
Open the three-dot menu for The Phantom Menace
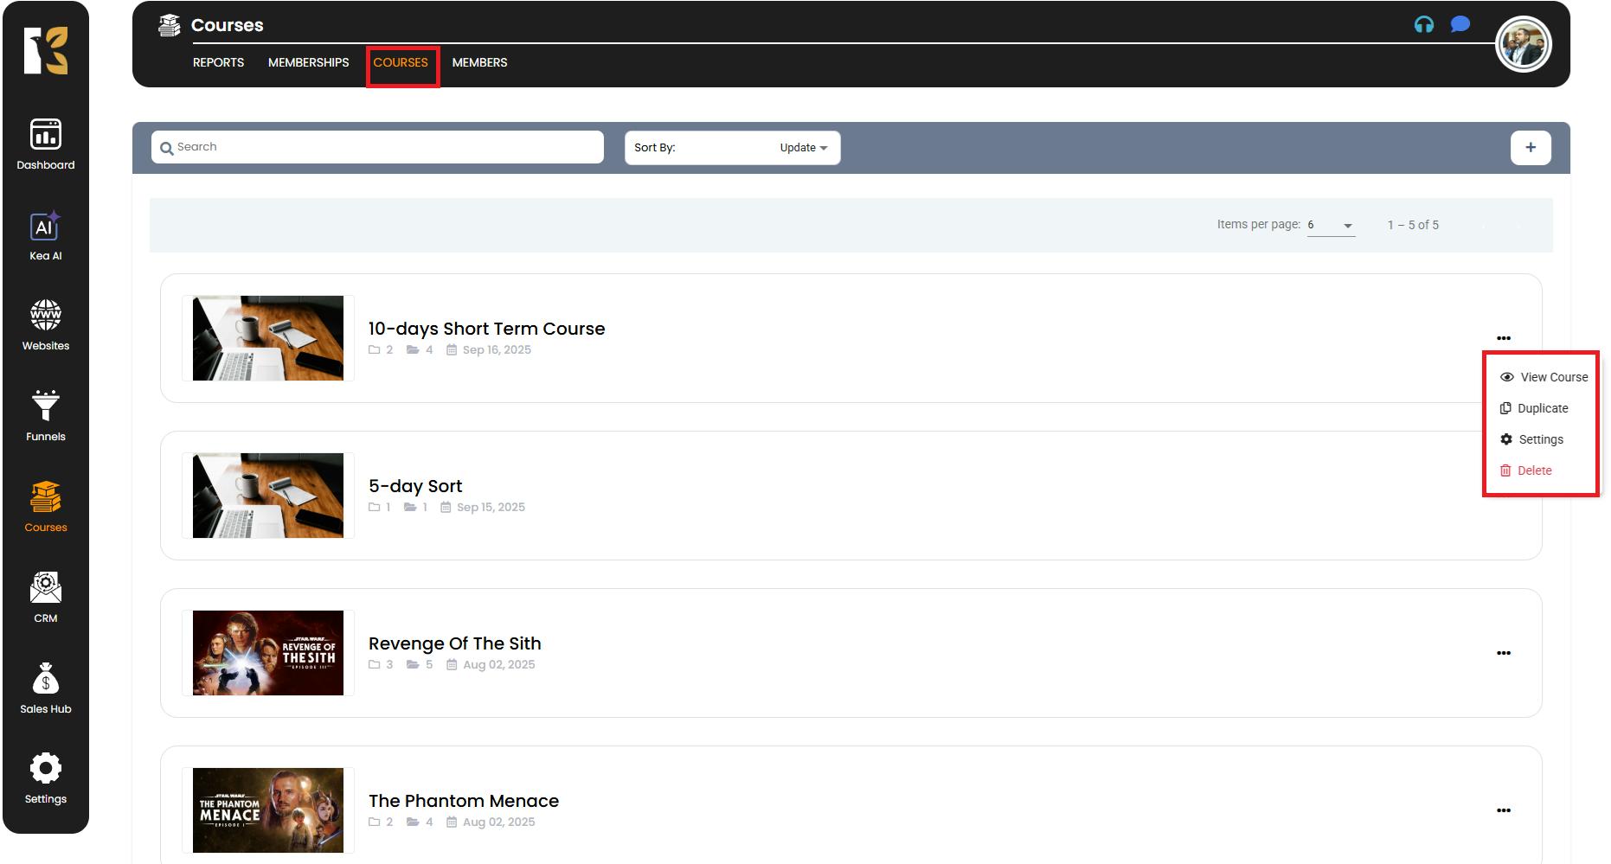point(1504,810)
